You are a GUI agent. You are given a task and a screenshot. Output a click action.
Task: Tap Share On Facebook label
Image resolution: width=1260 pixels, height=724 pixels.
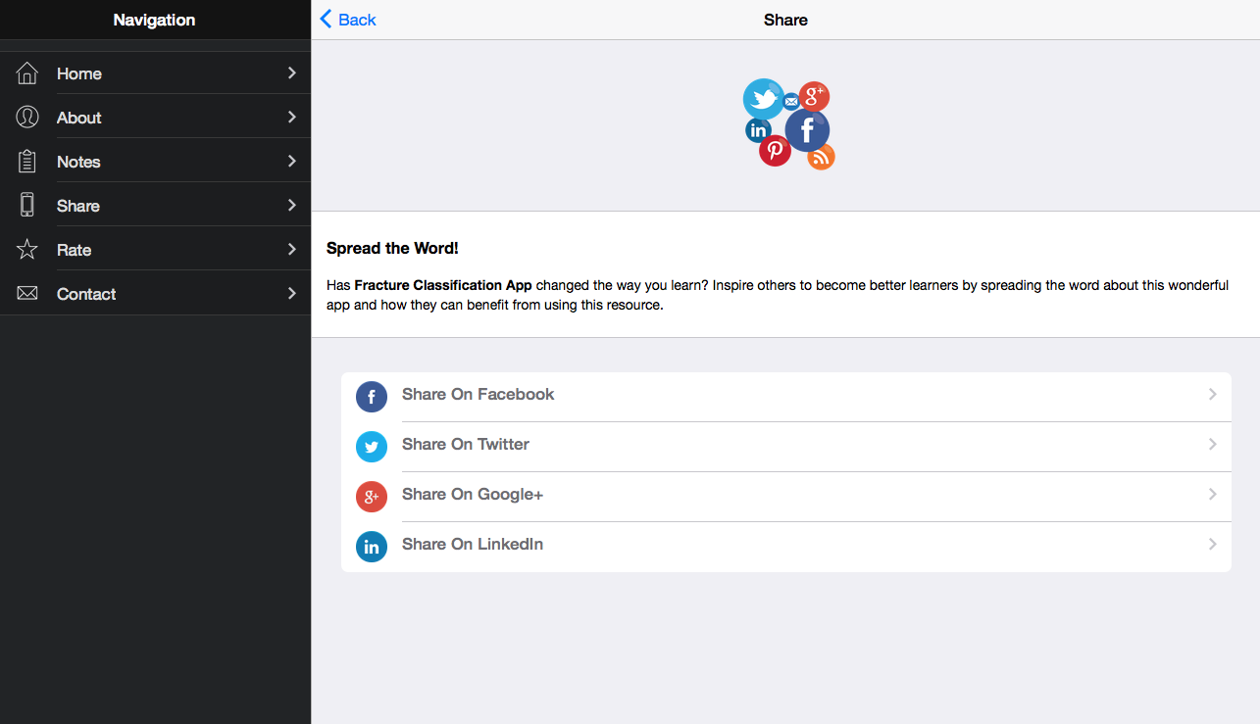point(479,395)
